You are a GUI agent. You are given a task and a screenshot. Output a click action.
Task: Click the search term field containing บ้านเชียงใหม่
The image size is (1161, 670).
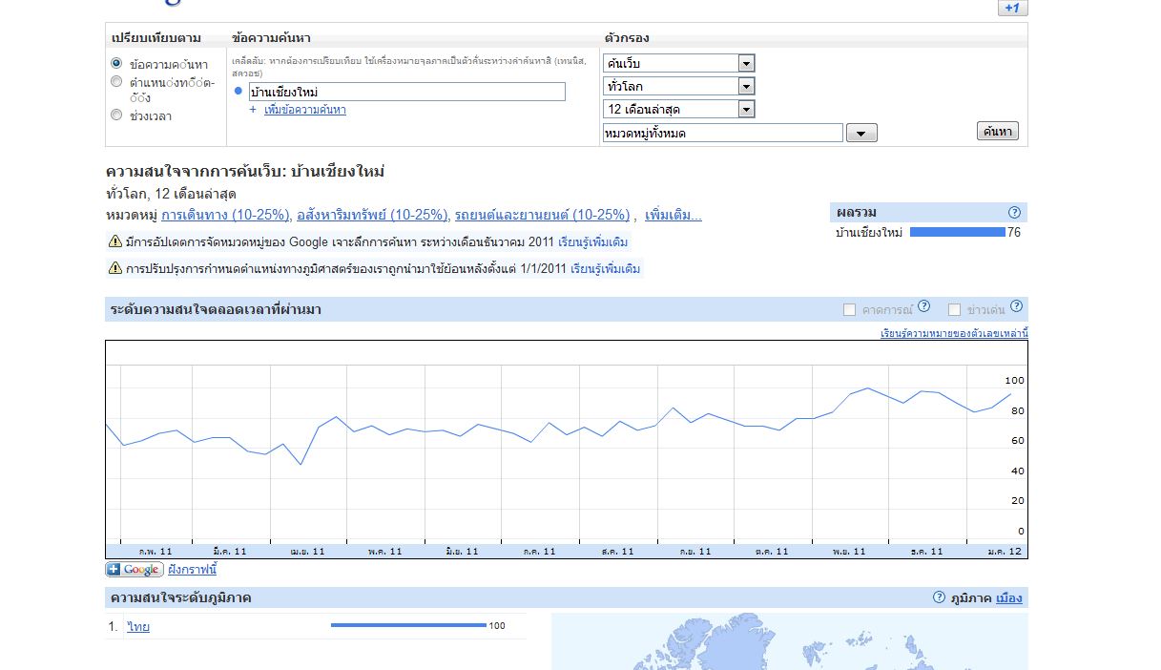[x=406, y=92]
